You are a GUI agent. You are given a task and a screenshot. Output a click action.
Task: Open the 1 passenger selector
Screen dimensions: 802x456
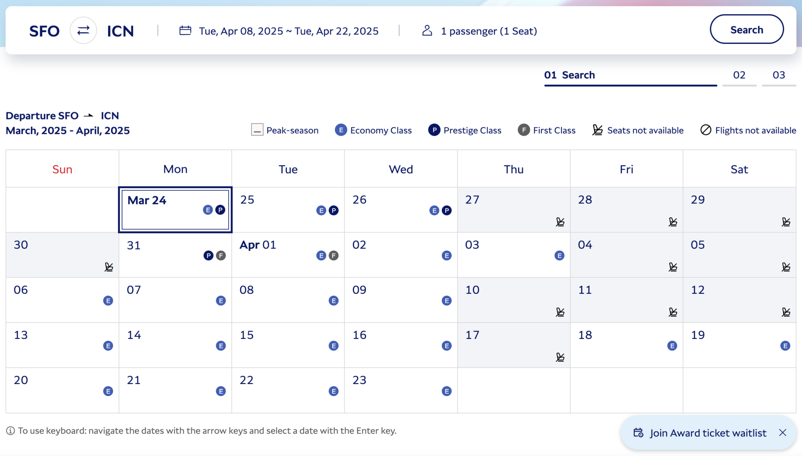(480, 31)
